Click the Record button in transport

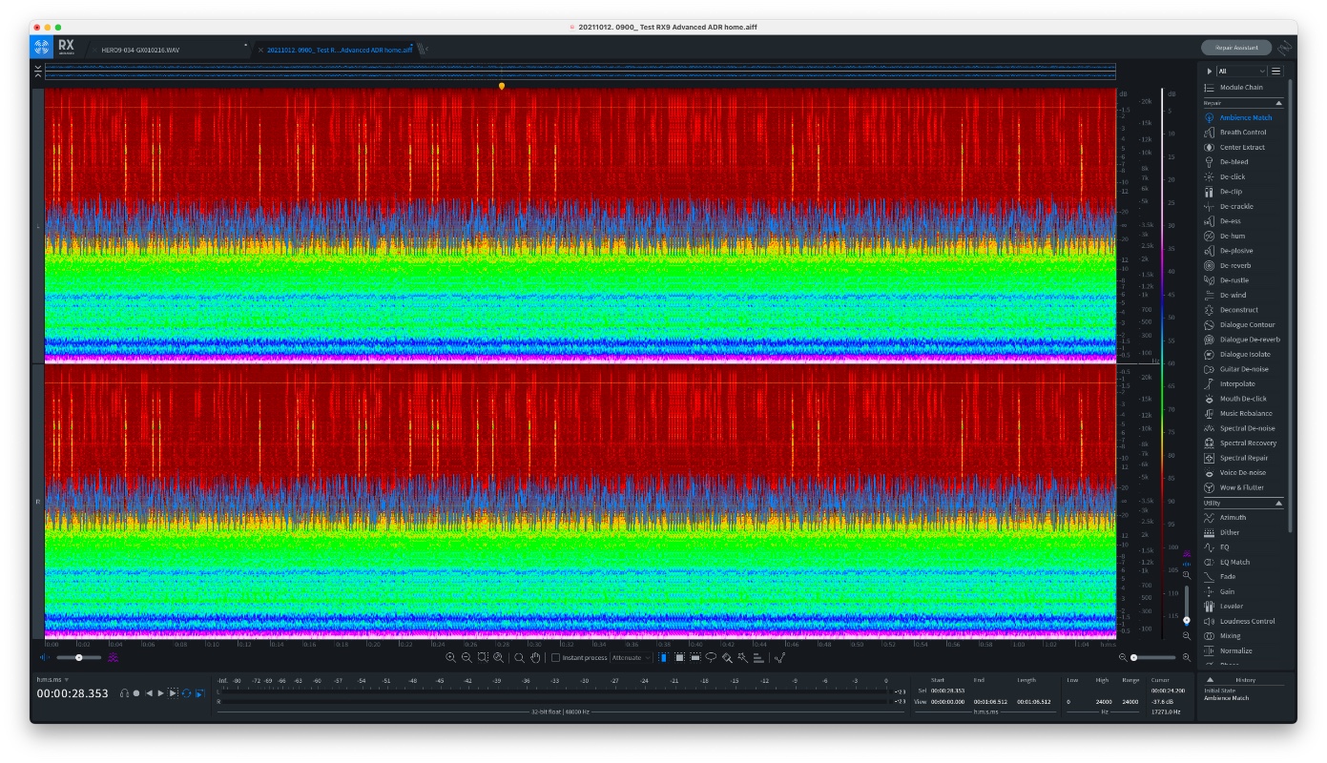point(136,693)
